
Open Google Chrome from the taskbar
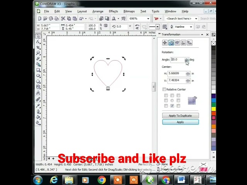(x=102, y=180)
